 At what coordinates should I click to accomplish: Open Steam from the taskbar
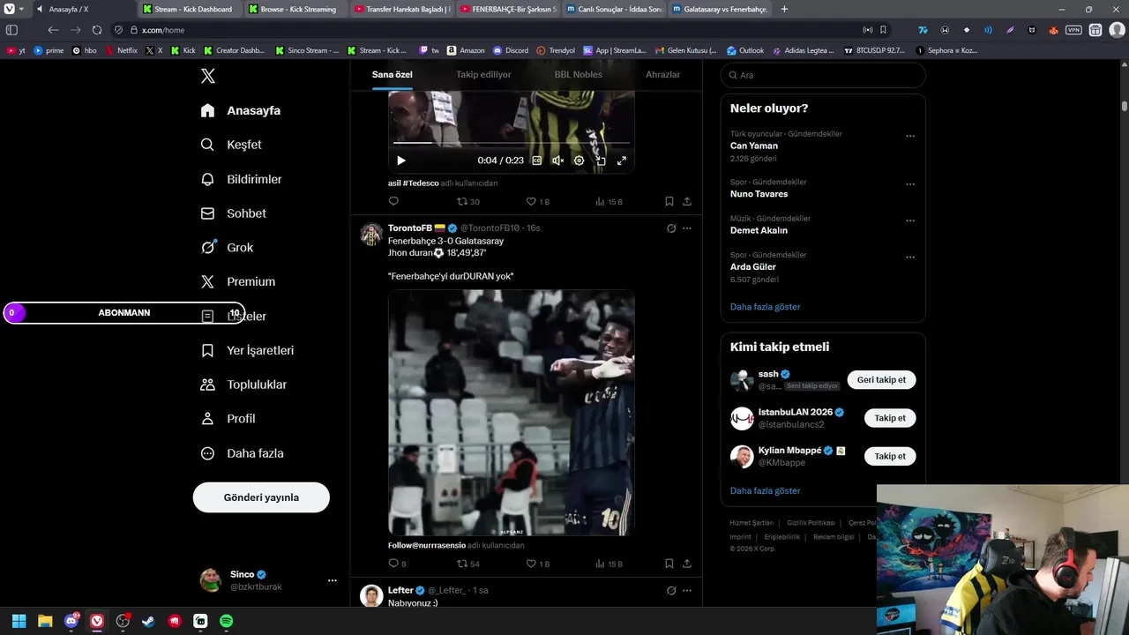[x=149, y=621]
